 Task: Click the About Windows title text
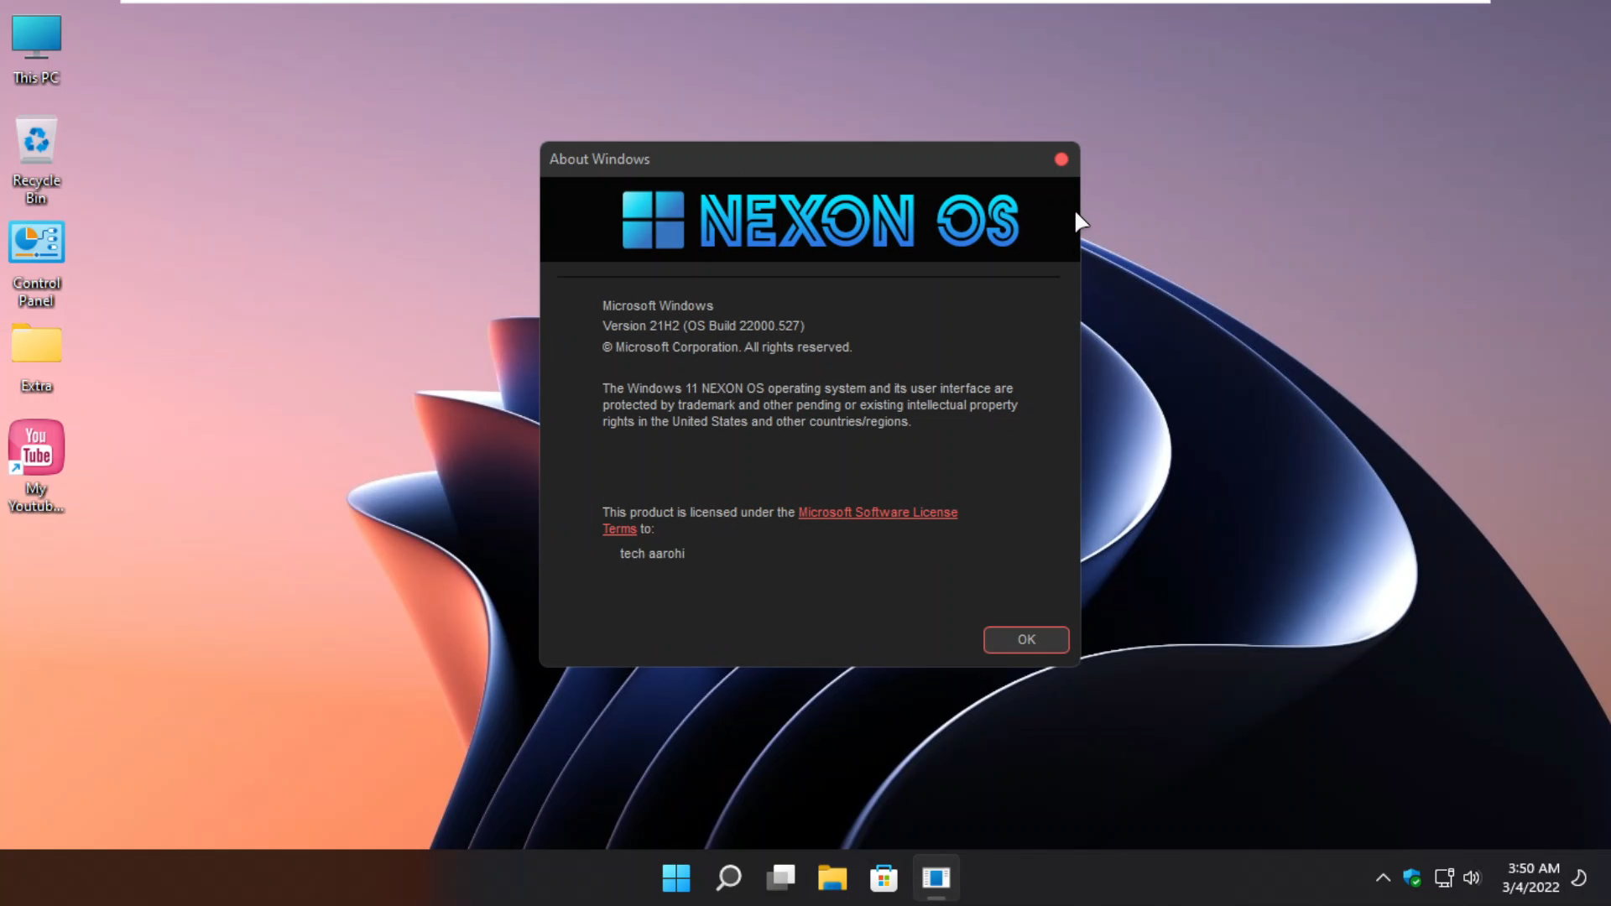coord(599,159)
